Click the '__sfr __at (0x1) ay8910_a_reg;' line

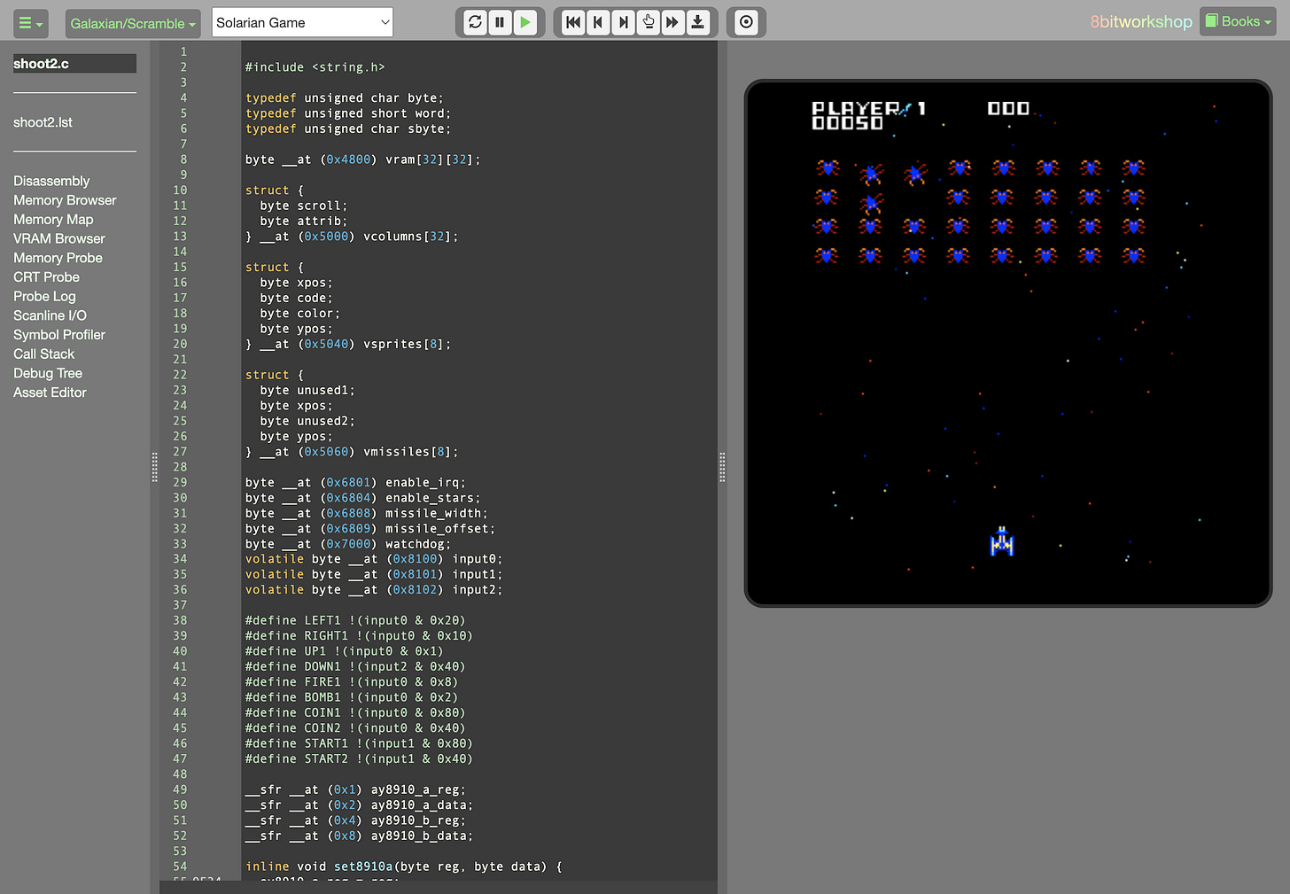click(355, 789)
